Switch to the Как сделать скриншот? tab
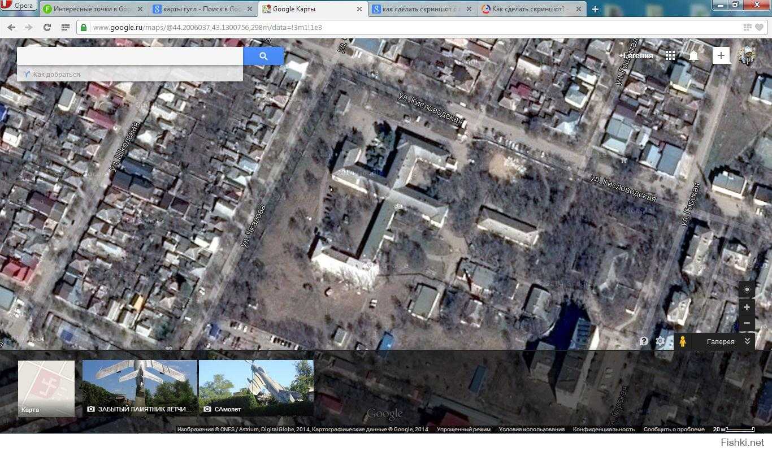 531,9
